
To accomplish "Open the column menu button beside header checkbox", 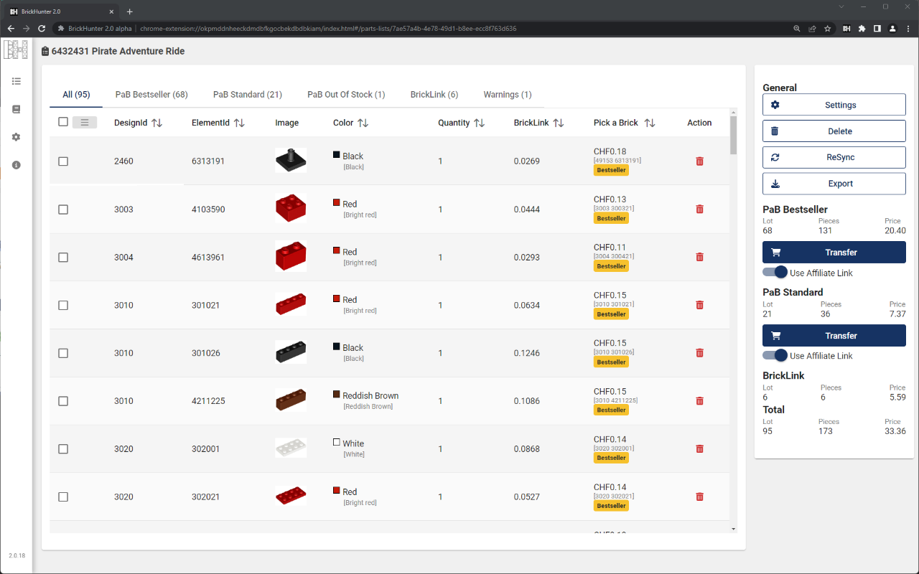I will coord(85,123).
